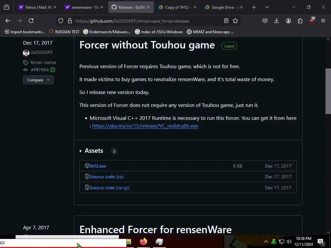Click the Firefox icon in the taskbar
Viewport: 331px width, 248px height.
[x=144, y=242]
